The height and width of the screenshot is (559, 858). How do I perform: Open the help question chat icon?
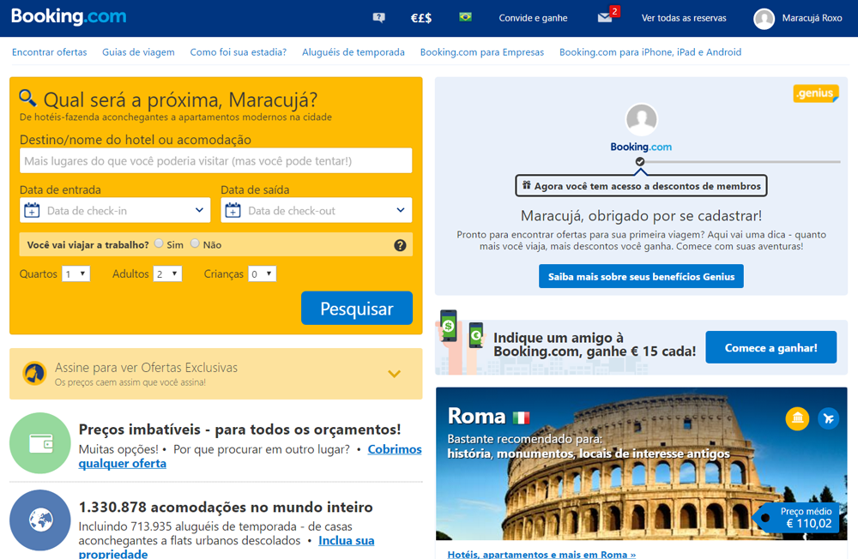(x=378, y=17)
